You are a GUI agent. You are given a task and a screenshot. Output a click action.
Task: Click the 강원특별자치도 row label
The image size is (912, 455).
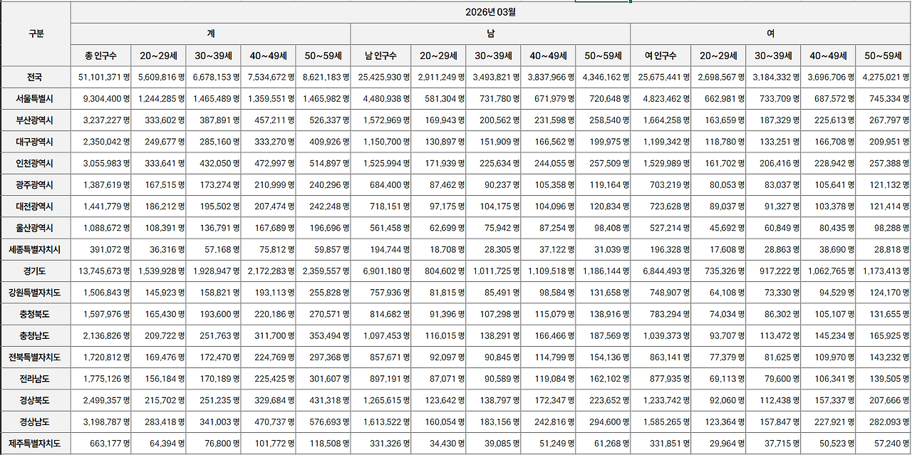point(36,293)
